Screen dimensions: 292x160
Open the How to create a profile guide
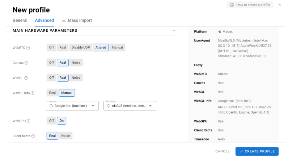[250, 5]
